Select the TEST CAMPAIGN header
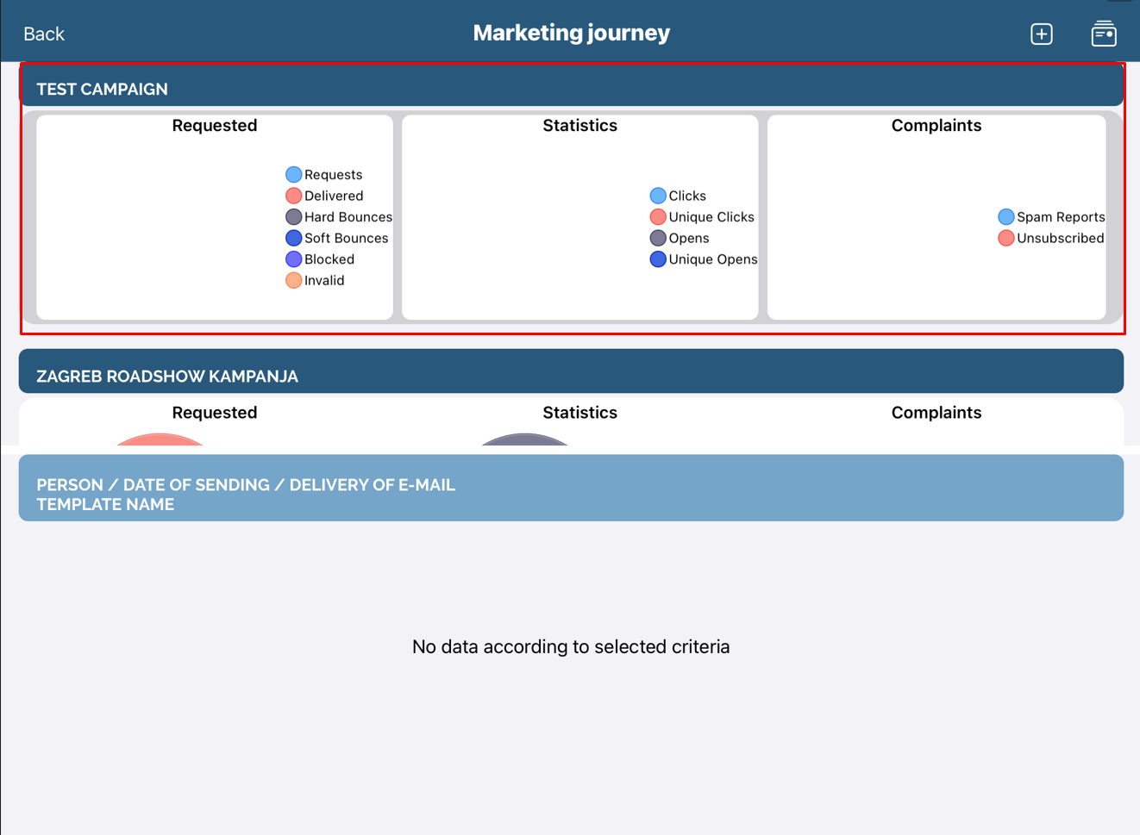This screenshot has width=1140, height=835. click(x=571, y=88)
